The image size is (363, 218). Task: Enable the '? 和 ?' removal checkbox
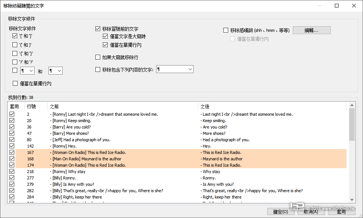pyautogui.click(x=14, y=61)
